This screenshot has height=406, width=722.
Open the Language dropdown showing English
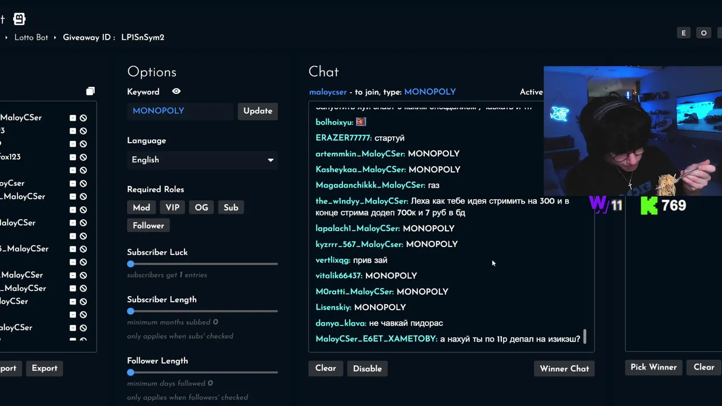(x=202, y=160)
